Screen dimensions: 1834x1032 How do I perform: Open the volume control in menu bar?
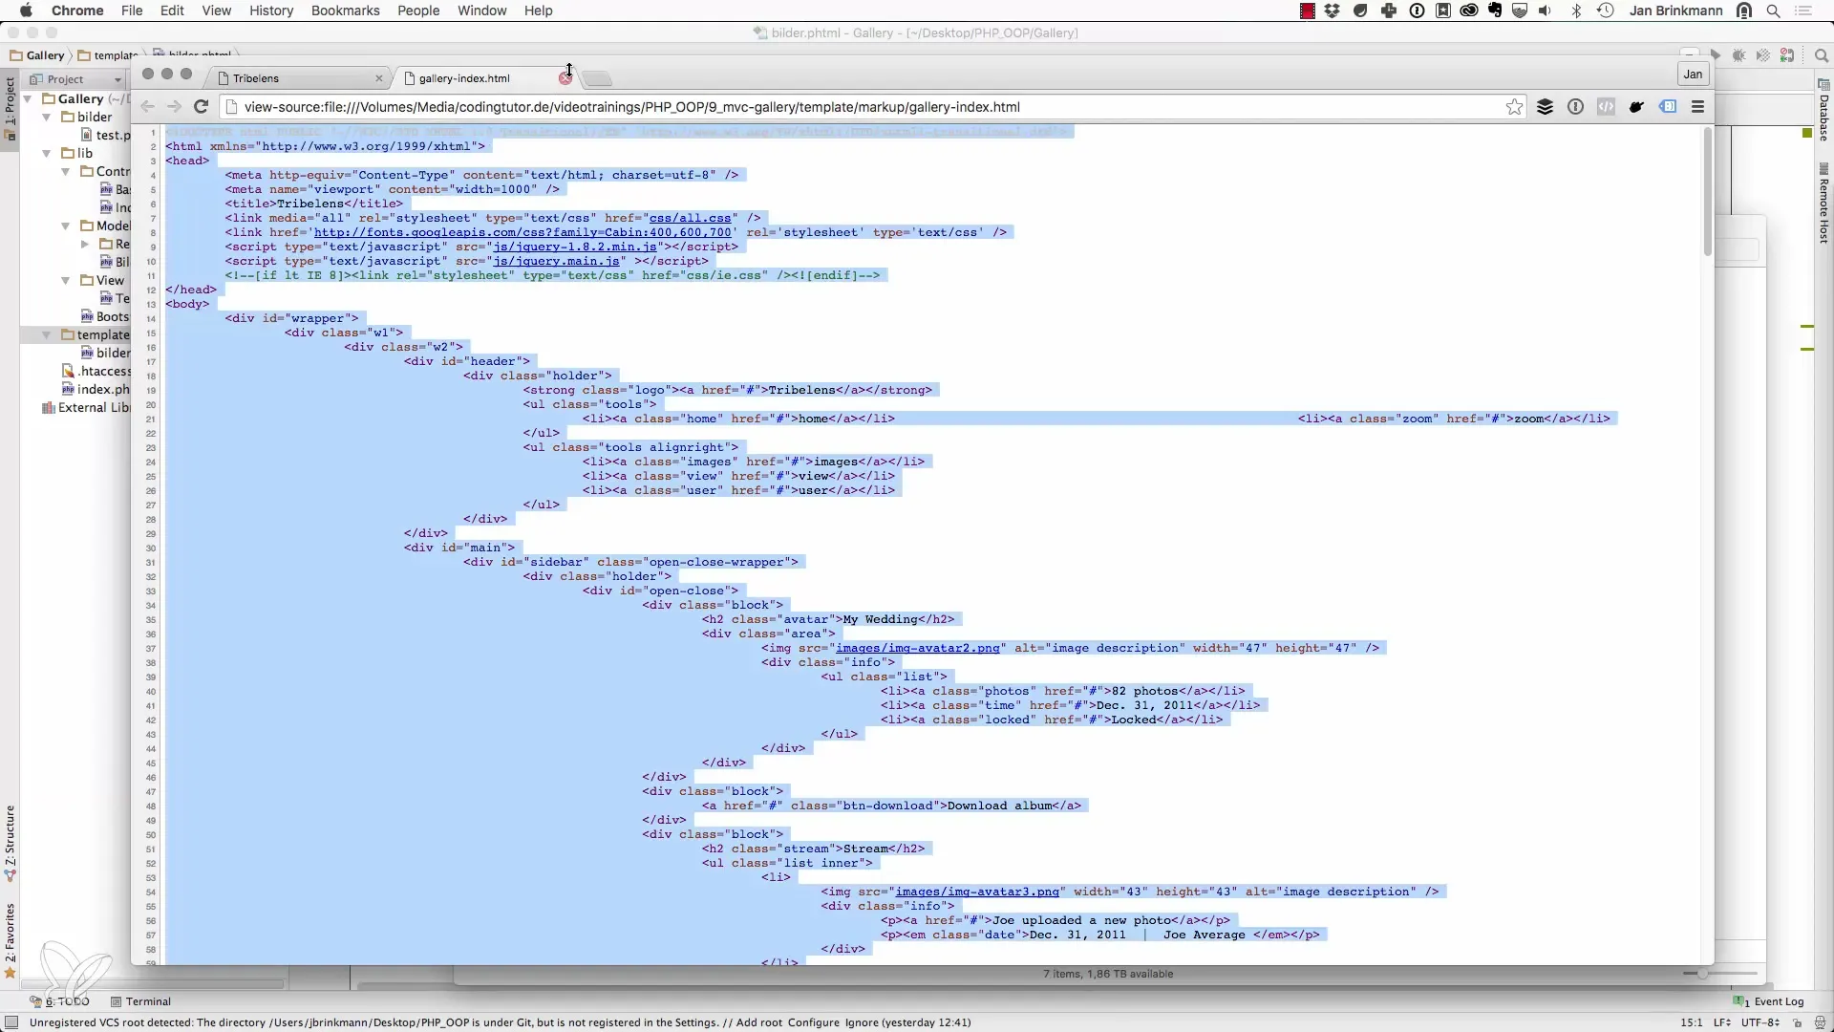[1546, 11]
